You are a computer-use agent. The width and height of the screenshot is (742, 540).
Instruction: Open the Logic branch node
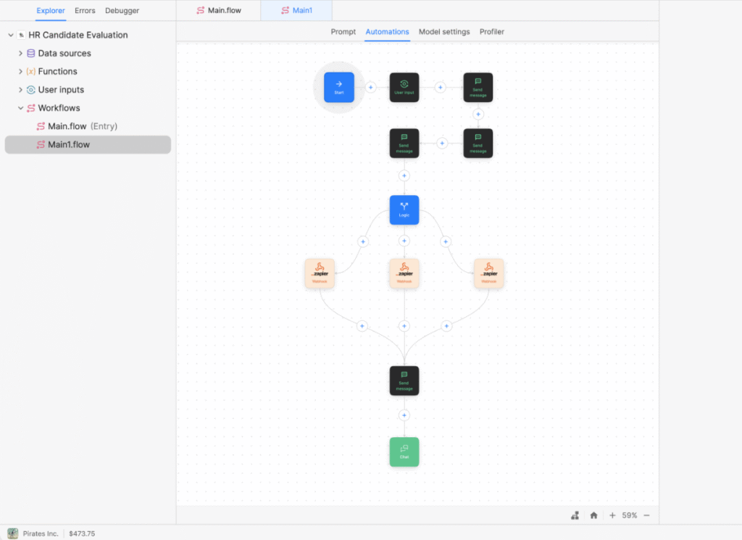point(404,209)
